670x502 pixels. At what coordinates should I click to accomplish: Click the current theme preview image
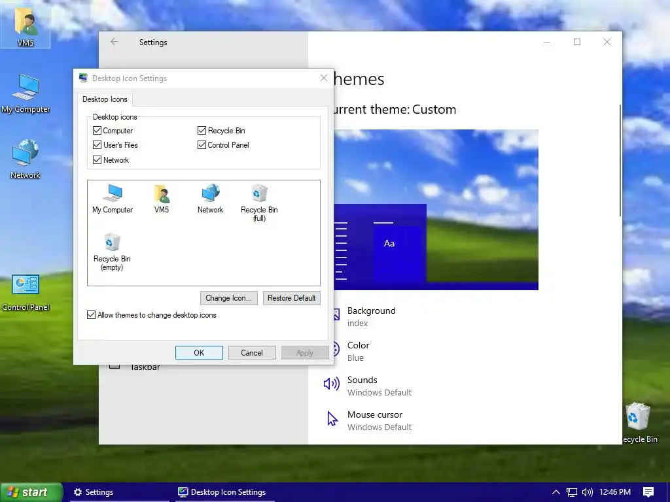(x=436, y=210)
